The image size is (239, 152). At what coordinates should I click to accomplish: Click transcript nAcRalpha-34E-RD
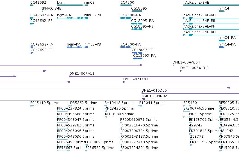(x=199, y=15)
